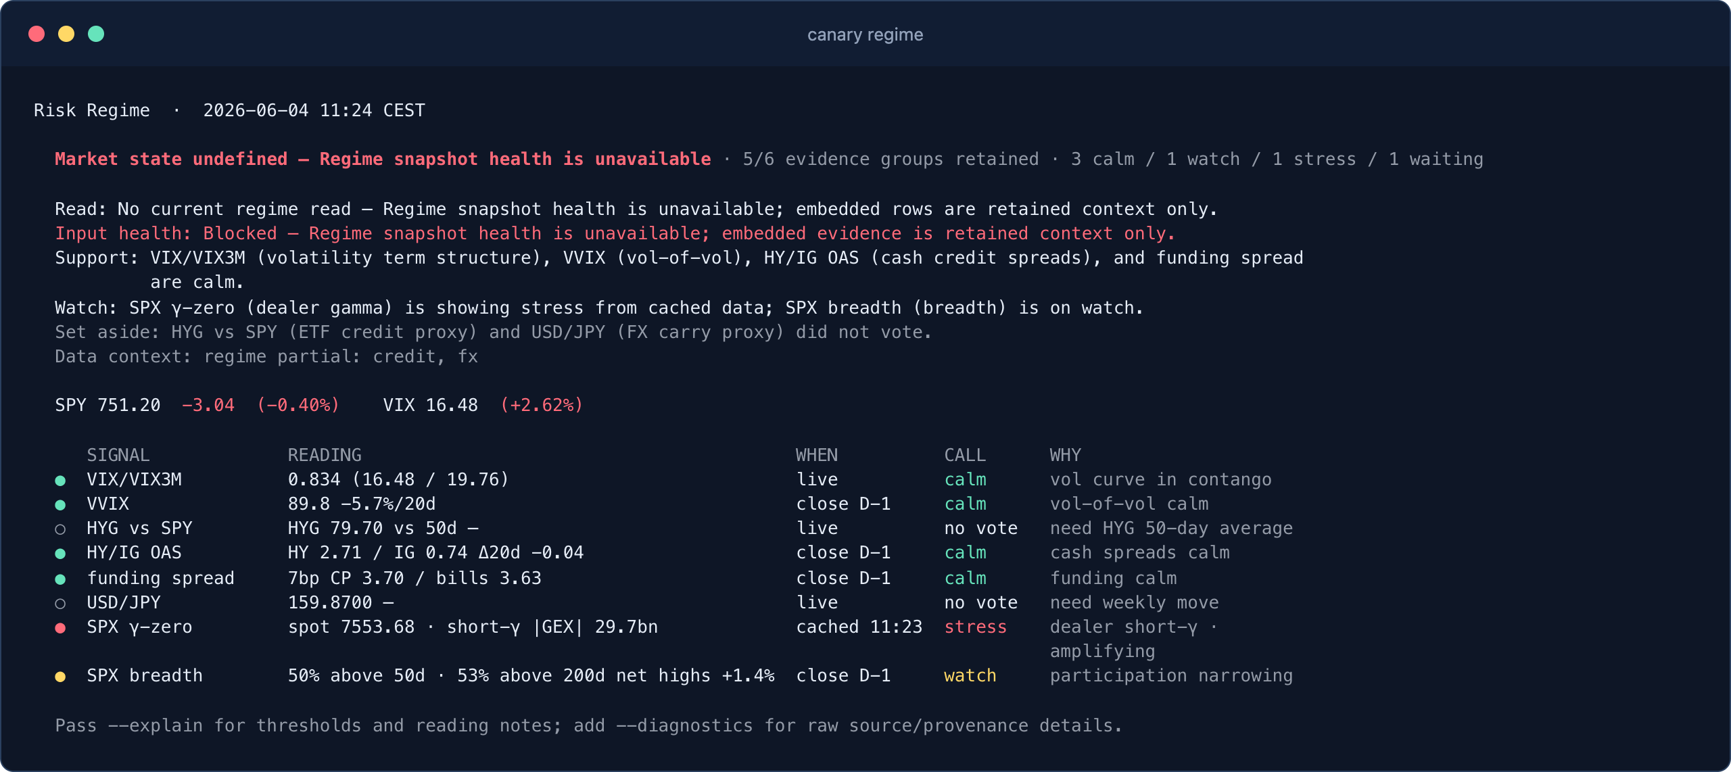Screen dimensions: 1731x772
Task: Click 'need HYG 50-day average' reason
Action: point(1171,528)
